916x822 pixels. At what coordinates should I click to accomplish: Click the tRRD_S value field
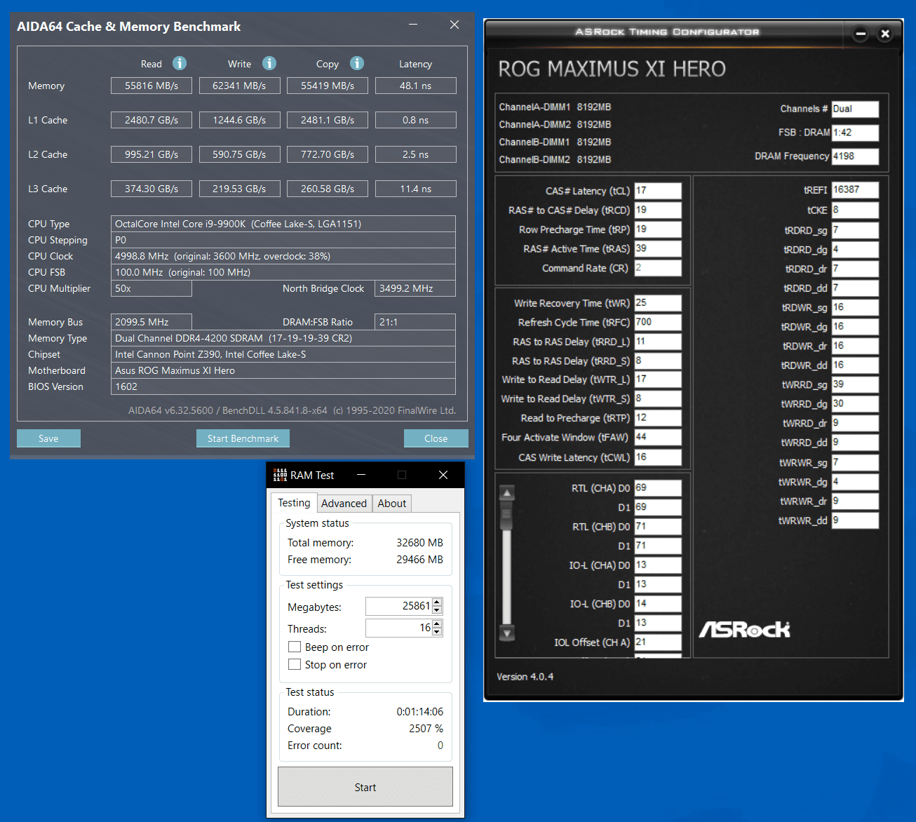click(658, 361)
